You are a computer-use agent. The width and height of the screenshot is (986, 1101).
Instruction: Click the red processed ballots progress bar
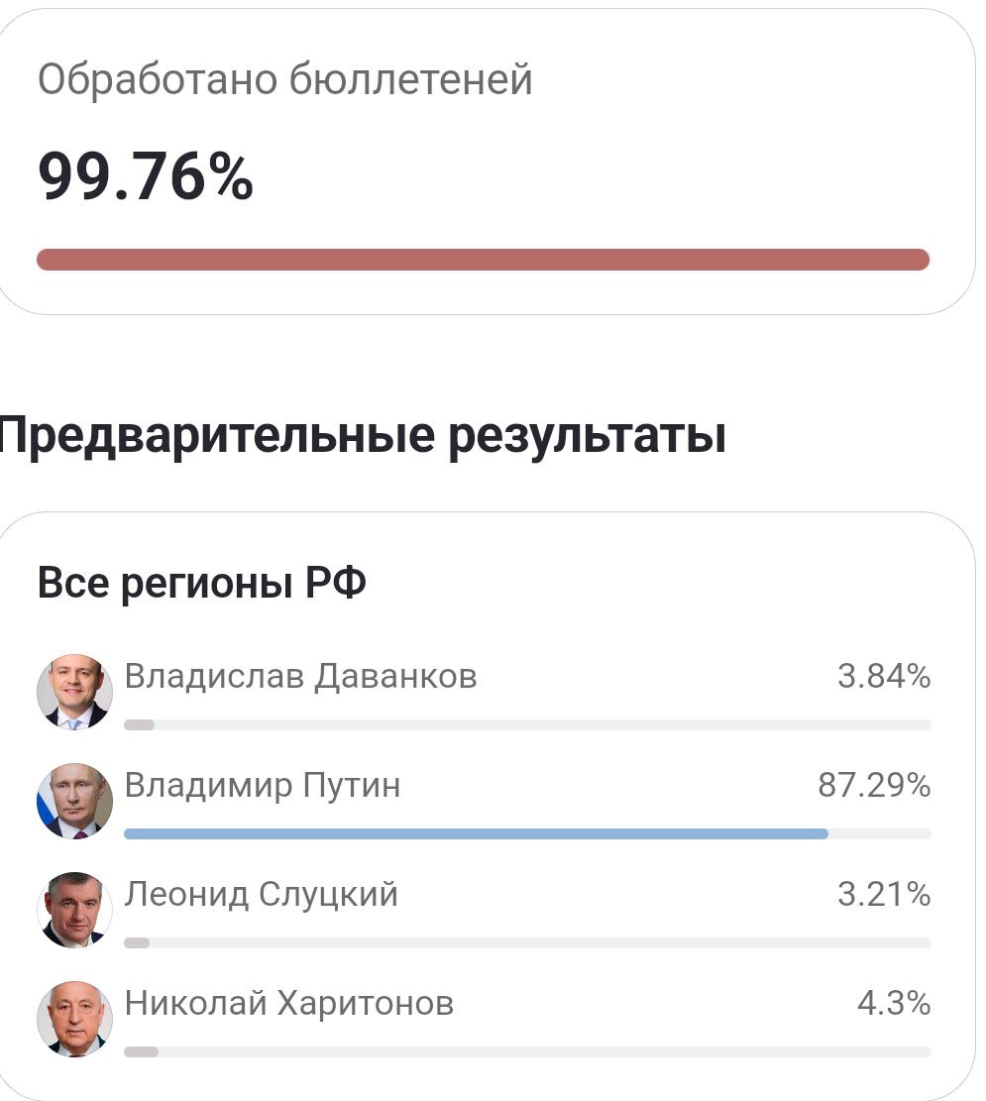coord(484,259)
